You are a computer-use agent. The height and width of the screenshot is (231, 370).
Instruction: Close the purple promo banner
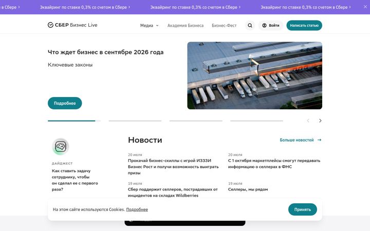point(365,7)
